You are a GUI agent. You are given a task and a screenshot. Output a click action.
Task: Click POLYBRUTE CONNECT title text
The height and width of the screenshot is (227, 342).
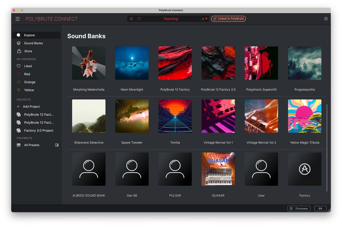click(51, 19)
